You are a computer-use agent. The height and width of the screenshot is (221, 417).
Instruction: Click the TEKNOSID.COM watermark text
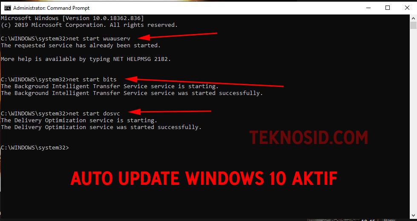click(x=308, y=138)
